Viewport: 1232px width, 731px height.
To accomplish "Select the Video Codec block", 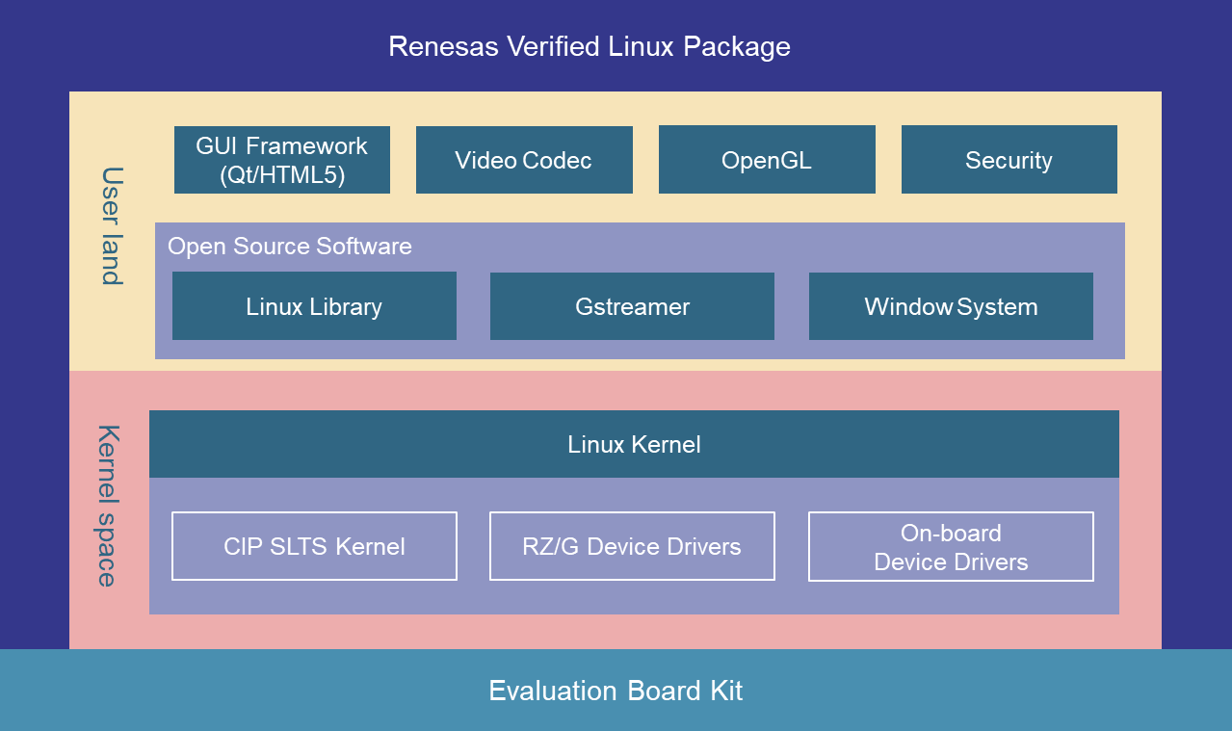I will tap(524, 160).
